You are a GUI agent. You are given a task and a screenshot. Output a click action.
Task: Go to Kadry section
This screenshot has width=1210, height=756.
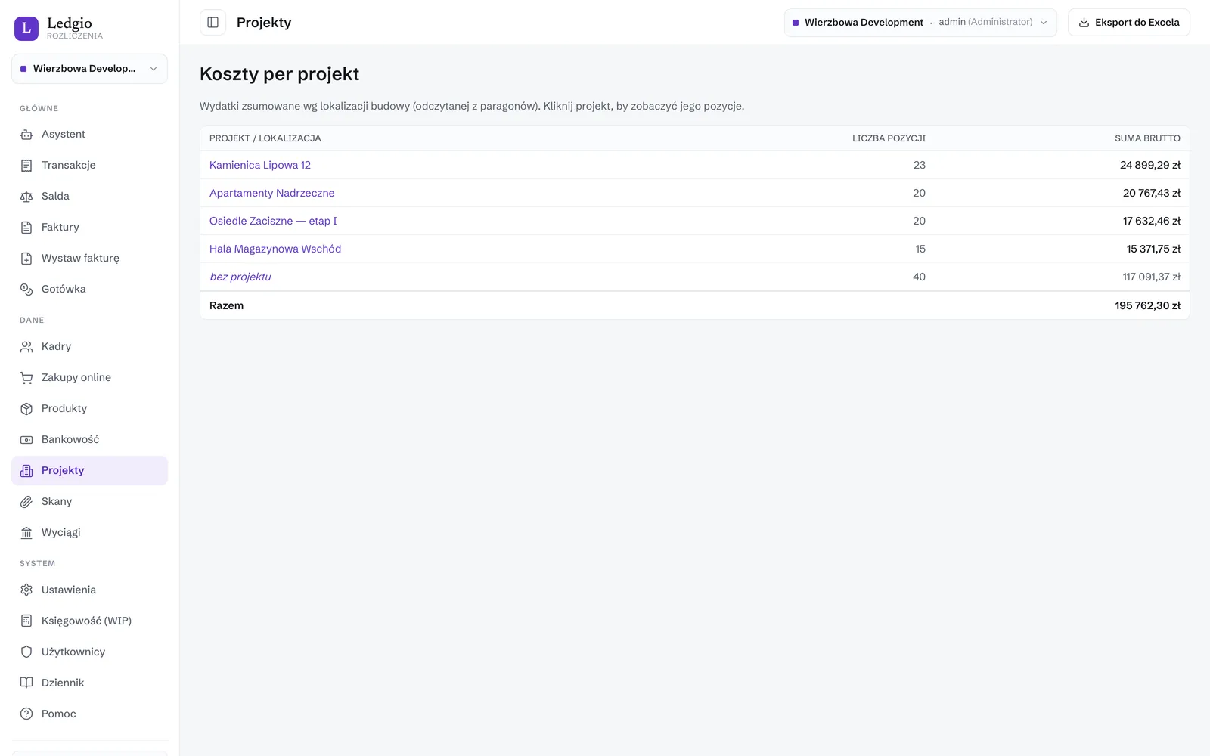pos(89,347)
